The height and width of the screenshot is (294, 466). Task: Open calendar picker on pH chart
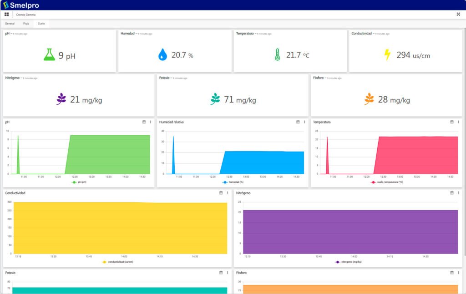coord(144,122)
